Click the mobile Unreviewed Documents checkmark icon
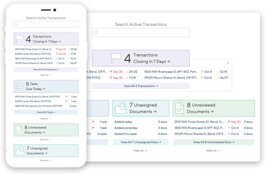This screenshot has width=265, height=174. coord(19,130)
